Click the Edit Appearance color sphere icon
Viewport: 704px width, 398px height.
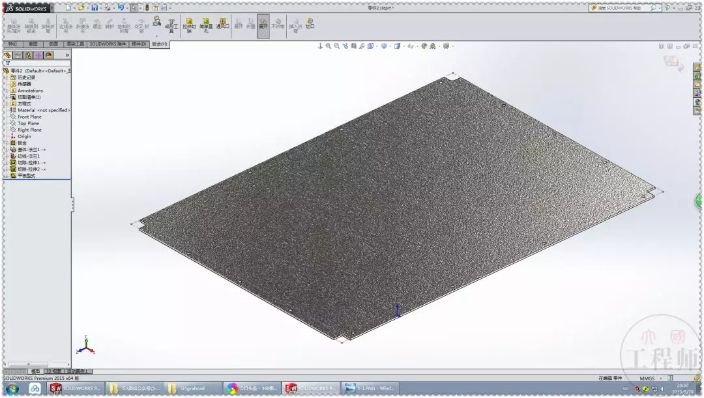pyautogui.click(x=424, y=46)
